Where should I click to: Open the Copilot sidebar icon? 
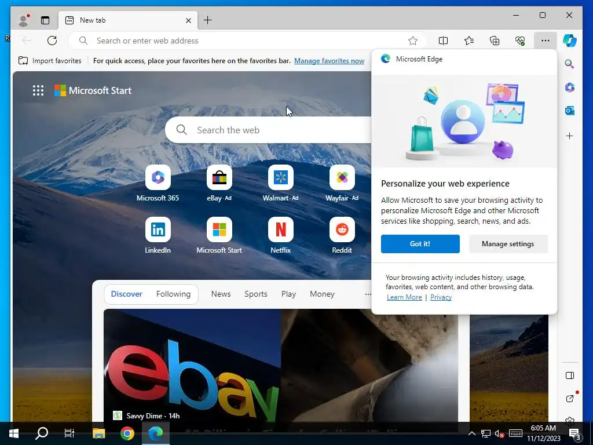coord(570,41)
